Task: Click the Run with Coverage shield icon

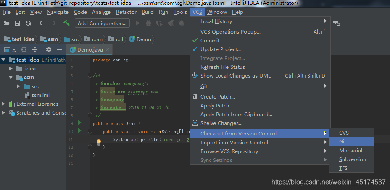Action: [x=159, y=23]
